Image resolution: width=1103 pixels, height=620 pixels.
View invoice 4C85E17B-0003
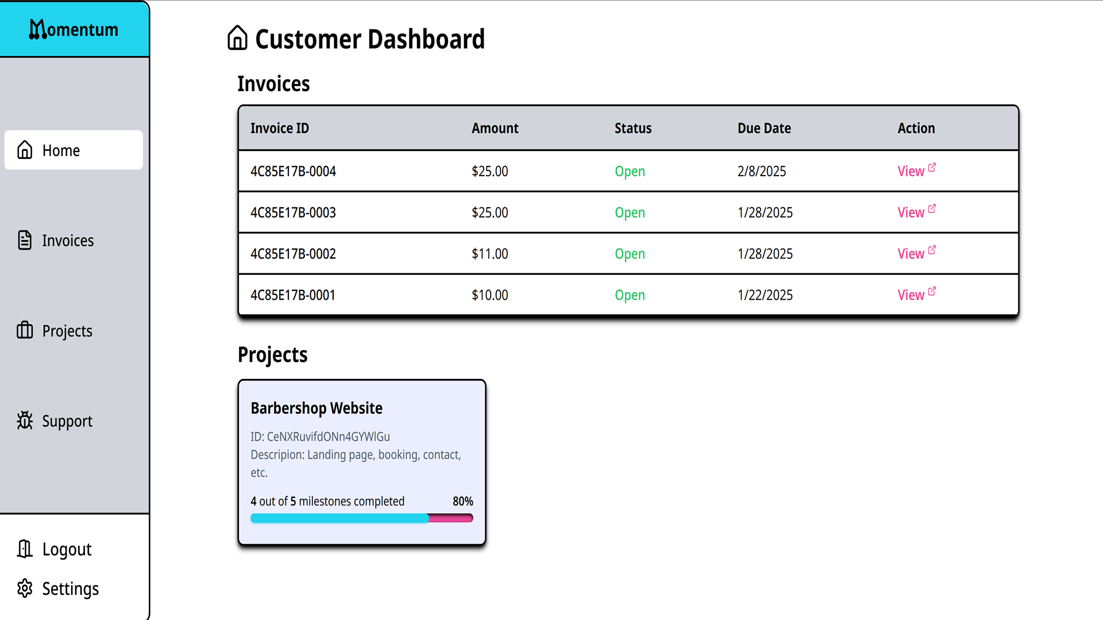[911, 212]
